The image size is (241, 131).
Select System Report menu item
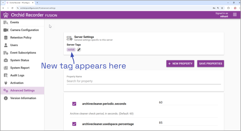pyautogui.click(x=20, y=68)
